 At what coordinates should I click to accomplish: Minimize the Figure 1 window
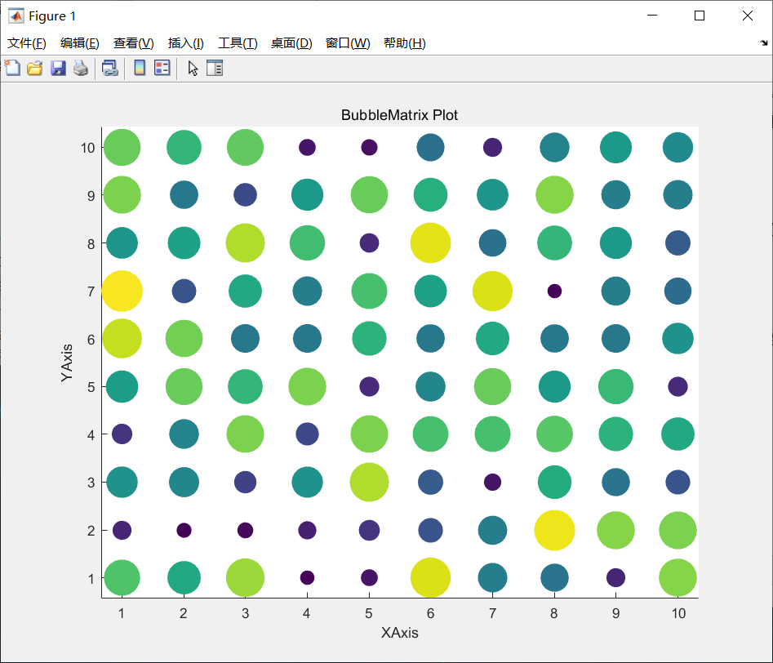click(652, 16)
